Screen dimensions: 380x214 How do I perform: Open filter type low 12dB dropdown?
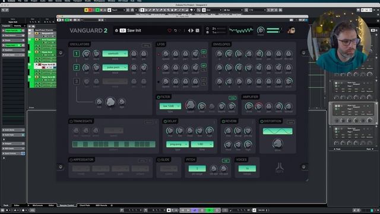coord(170,106)
